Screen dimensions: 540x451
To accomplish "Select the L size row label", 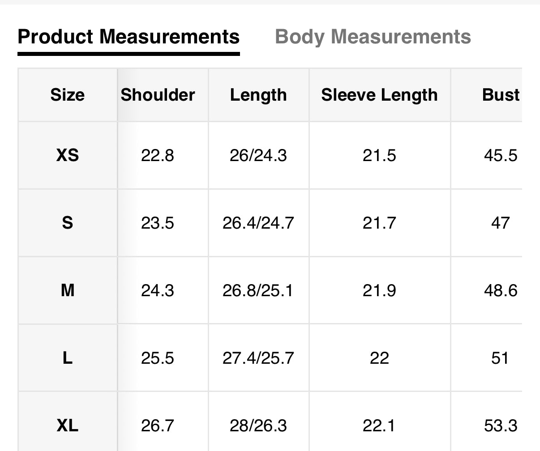I will [x=67, y=358].
